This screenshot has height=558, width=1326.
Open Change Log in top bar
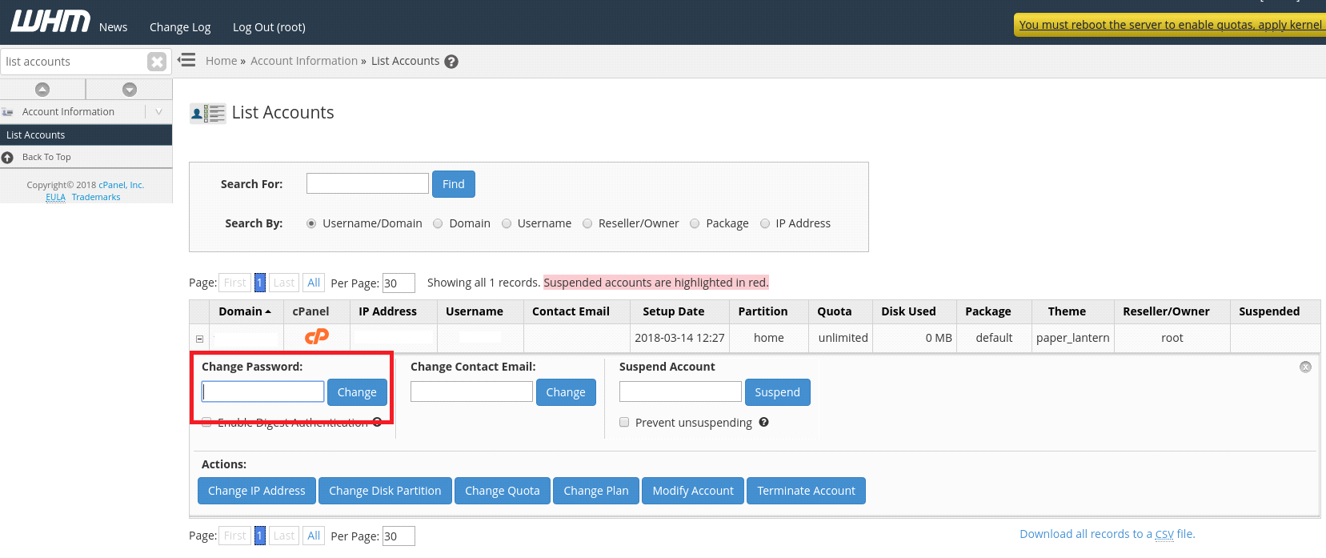pos(180,27)
